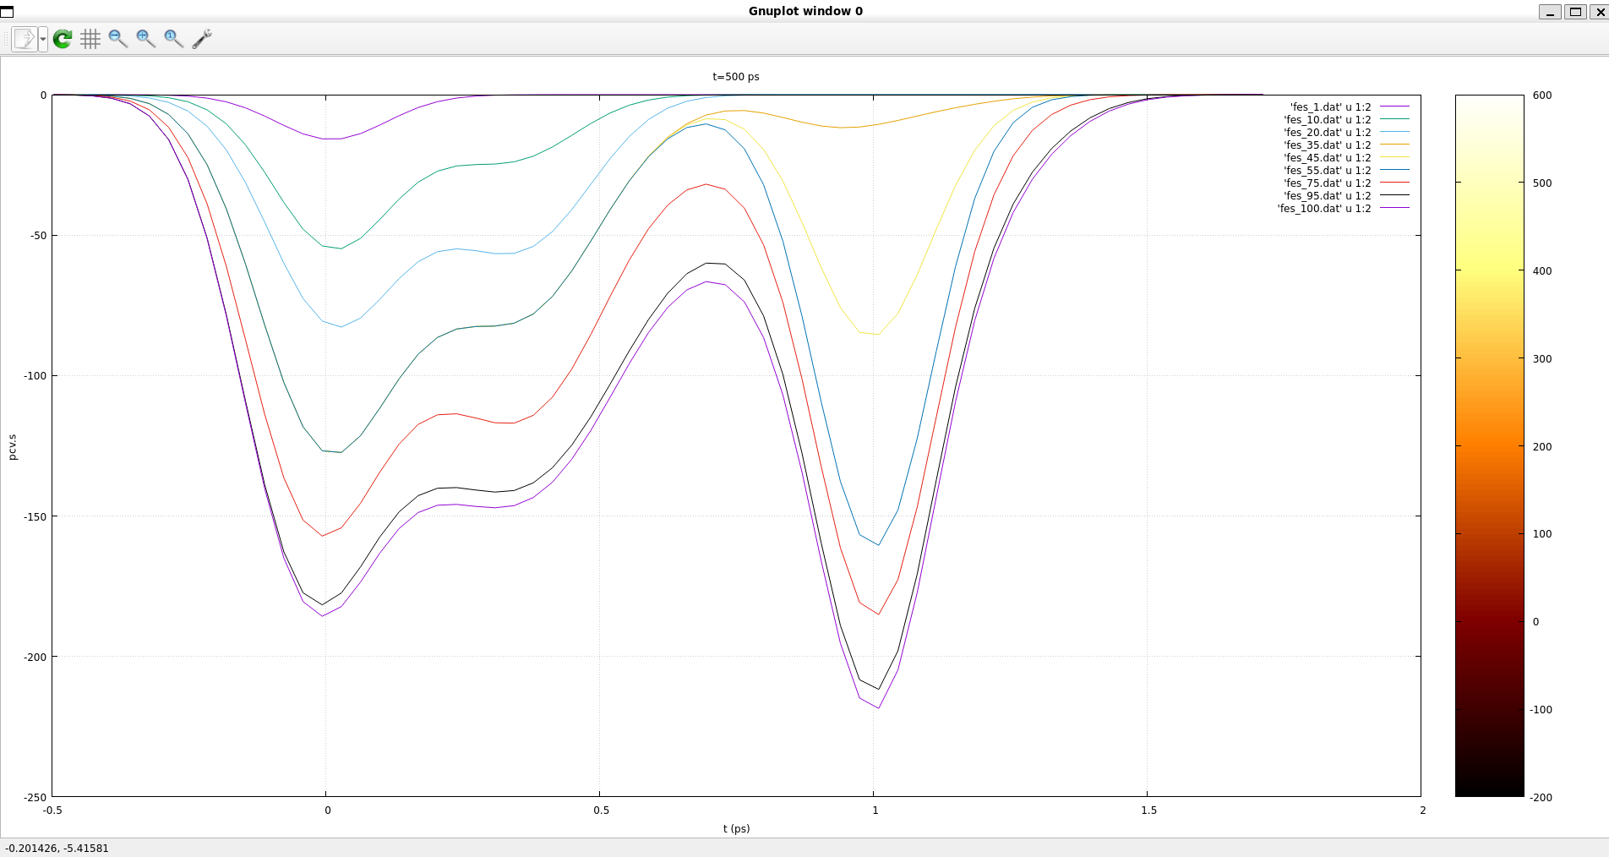1609x857 pixels.
Task: Toggle visibility of 'fes_95.dat' u 1:2 curve
Action: [1346, 196]
